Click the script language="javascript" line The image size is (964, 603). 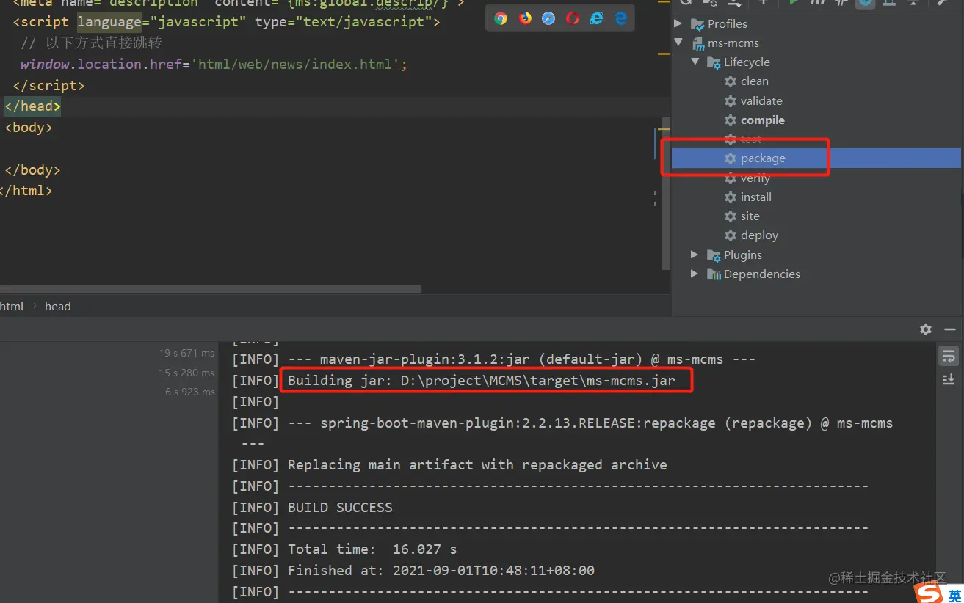[x=226, y=22]
